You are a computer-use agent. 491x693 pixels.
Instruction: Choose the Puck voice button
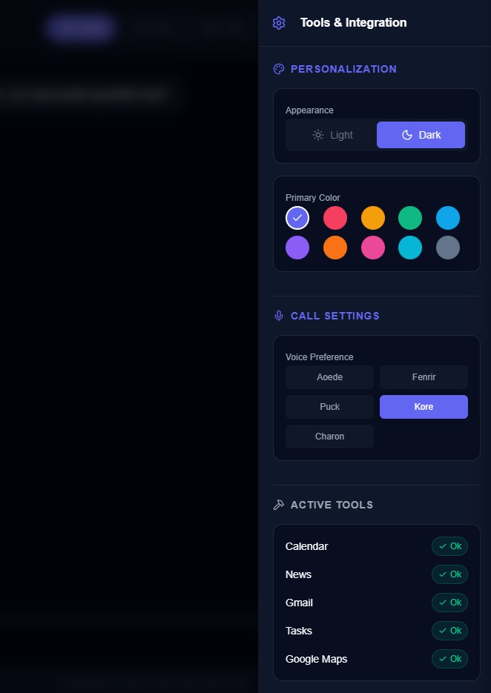(329, 407)
